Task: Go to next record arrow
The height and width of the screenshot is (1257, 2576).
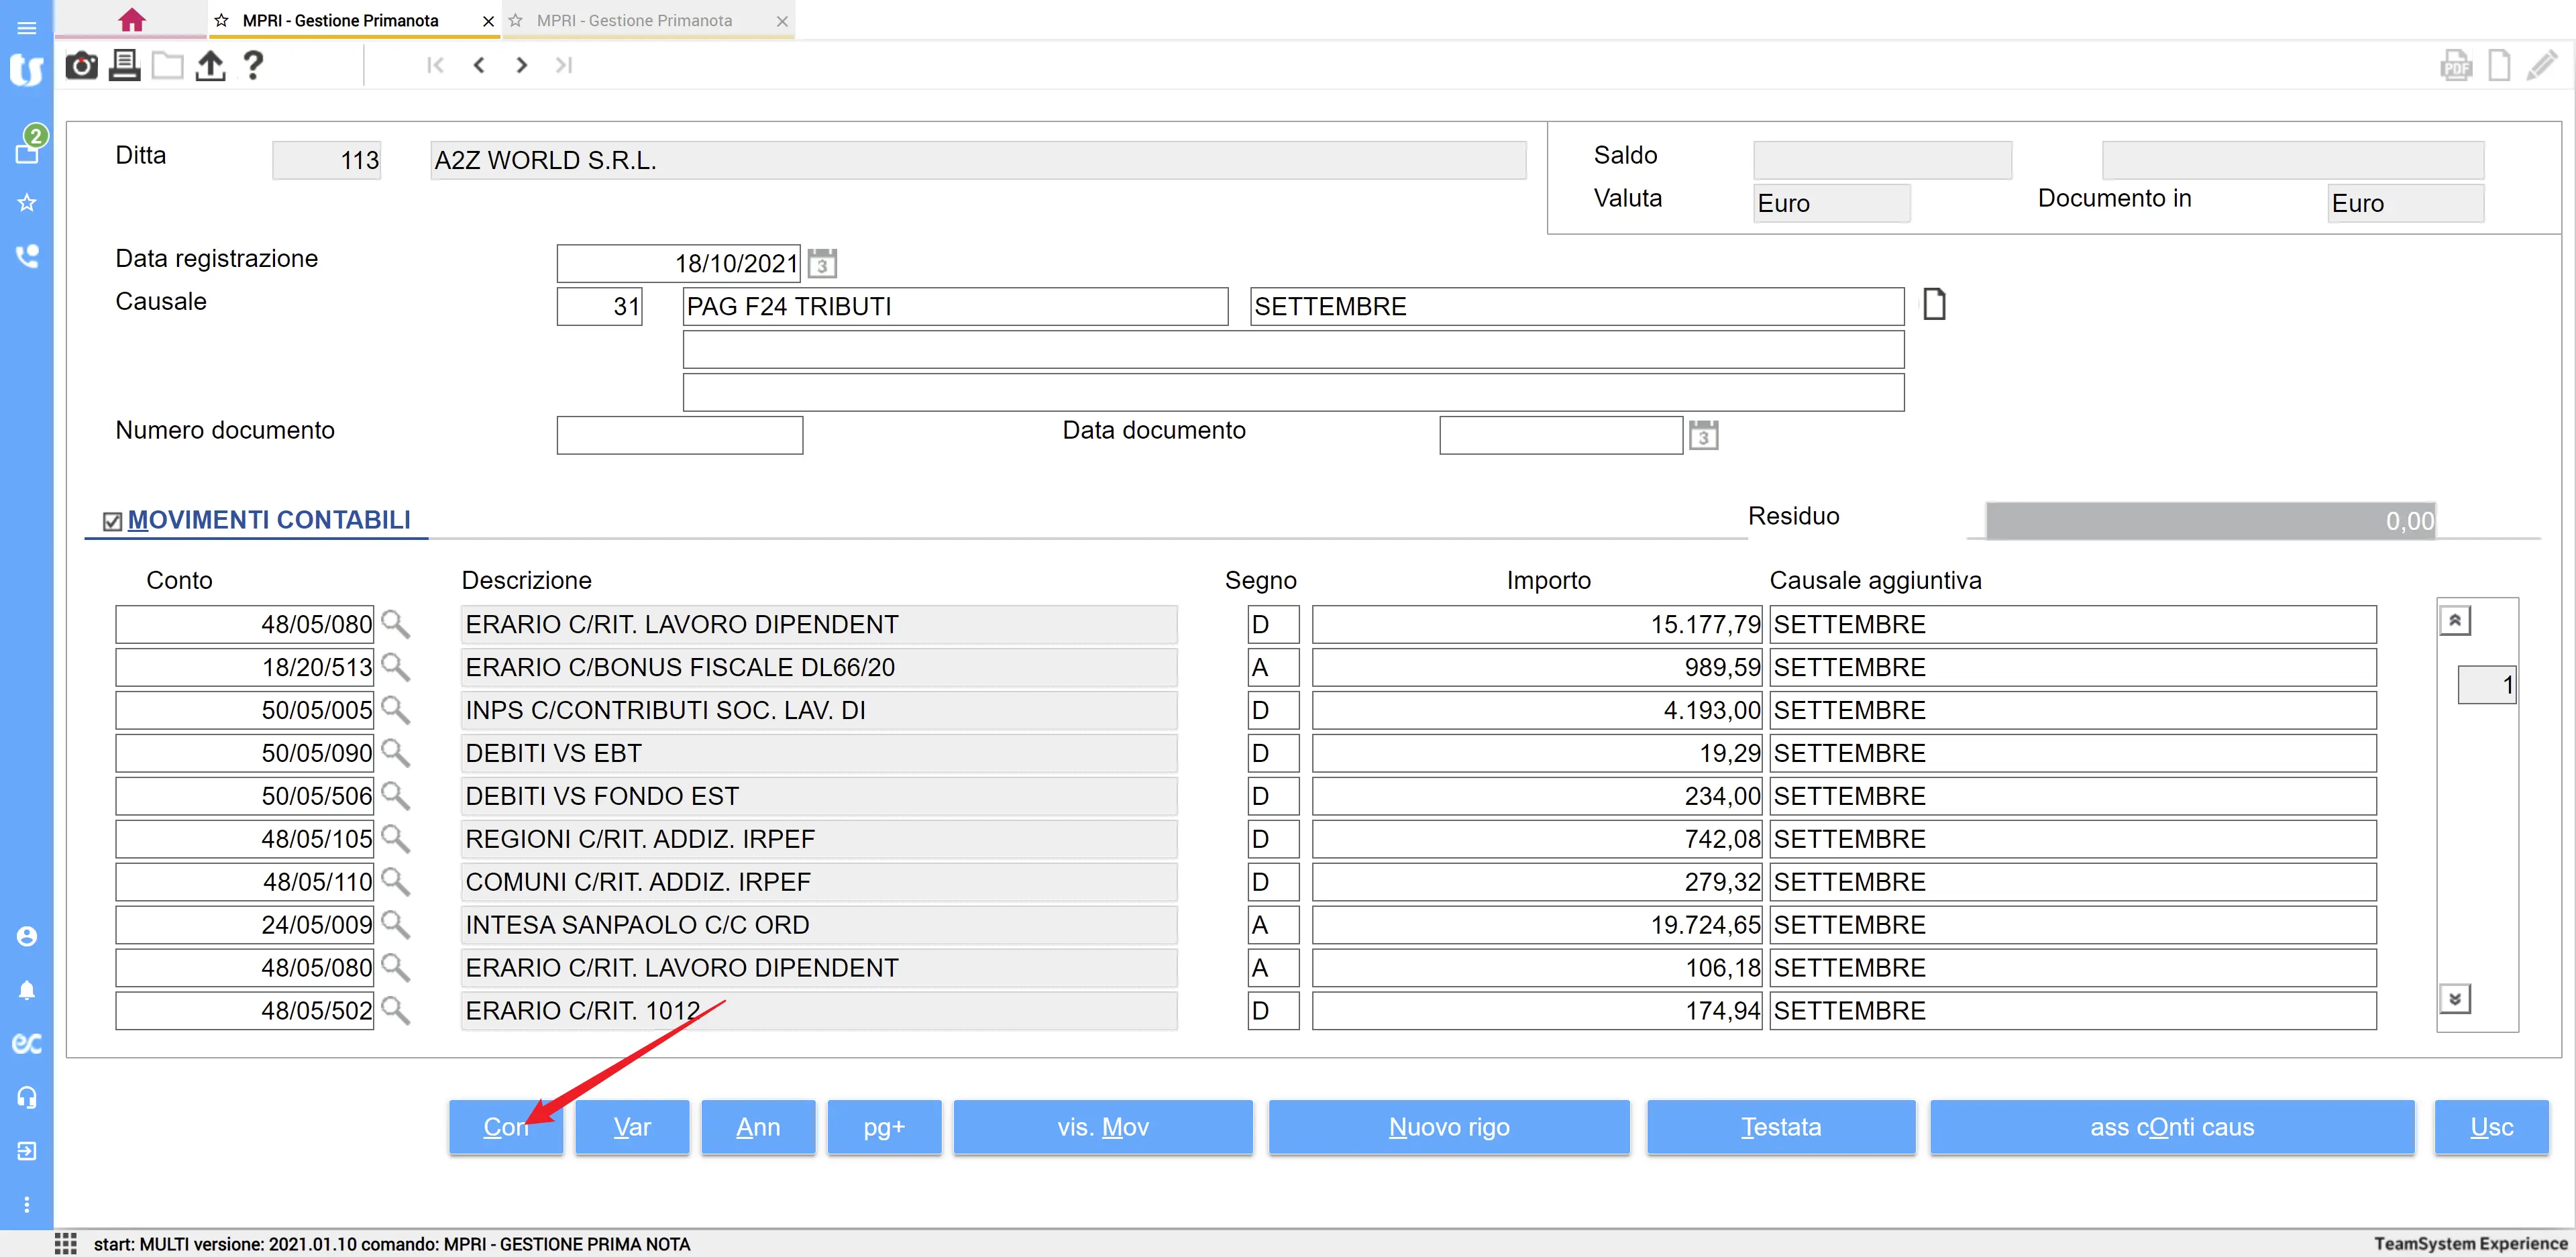Action: click(x=521, y=65)
